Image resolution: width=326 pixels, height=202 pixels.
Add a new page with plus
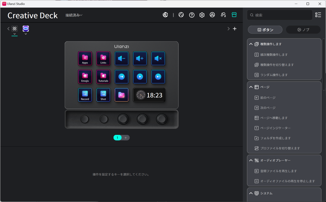[x=126, y=138]
